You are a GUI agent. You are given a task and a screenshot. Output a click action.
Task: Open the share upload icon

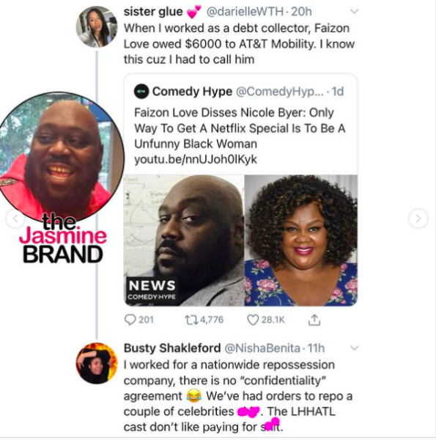pyautogui.click(x=314, y=320)
